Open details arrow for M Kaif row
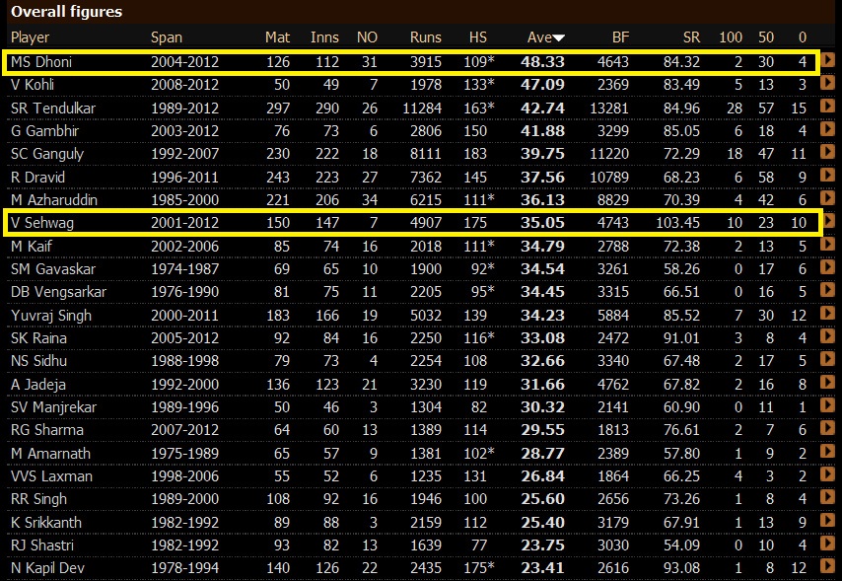Image resolution: width=842 pixels, height=581 pixels. tap(827, 245)
